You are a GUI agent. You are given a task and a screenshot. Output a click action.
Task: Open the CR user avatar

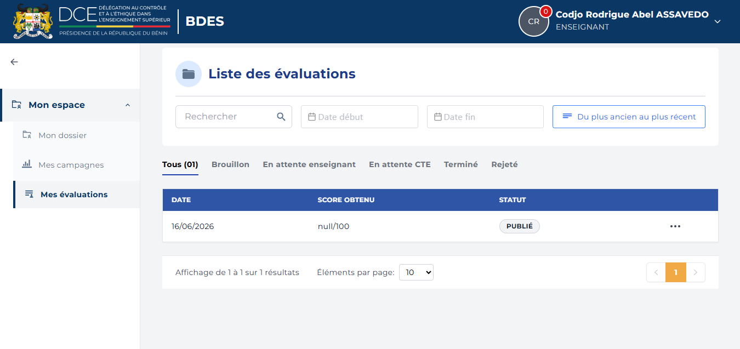533,21
